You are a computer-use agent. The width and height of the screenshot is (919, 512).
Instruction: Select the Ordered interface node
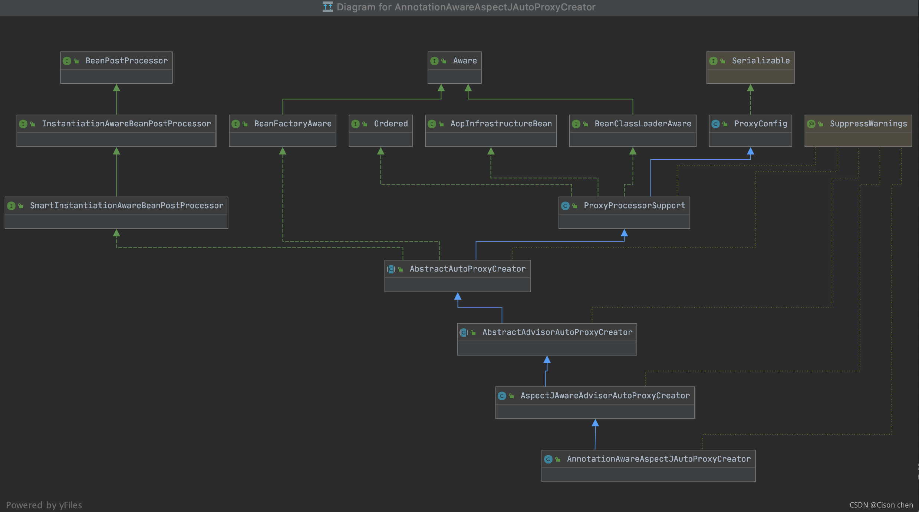coord(391,124)
